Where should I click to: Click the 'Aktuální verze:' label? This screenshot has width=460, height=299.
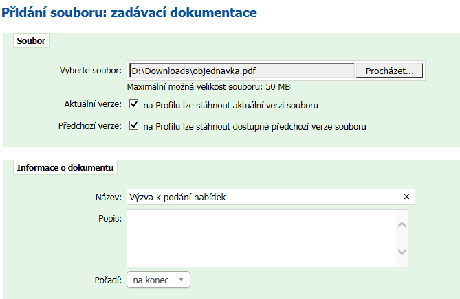[x=93, y=104]
